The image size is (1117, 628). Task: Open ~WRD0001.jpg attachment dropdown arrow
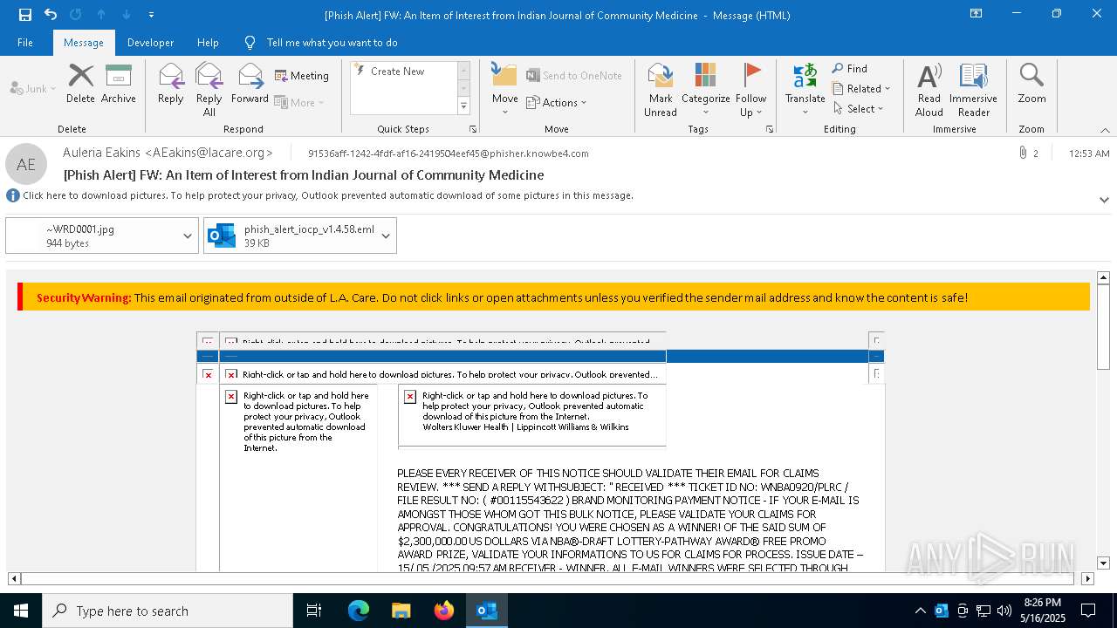tap(188, 235)
